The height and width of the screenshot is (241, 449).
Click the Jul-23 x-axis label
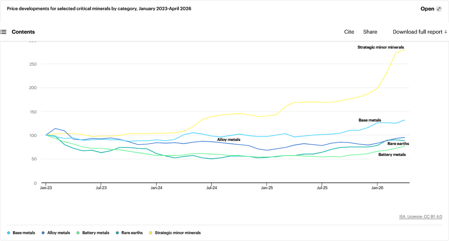pos(101,188)
